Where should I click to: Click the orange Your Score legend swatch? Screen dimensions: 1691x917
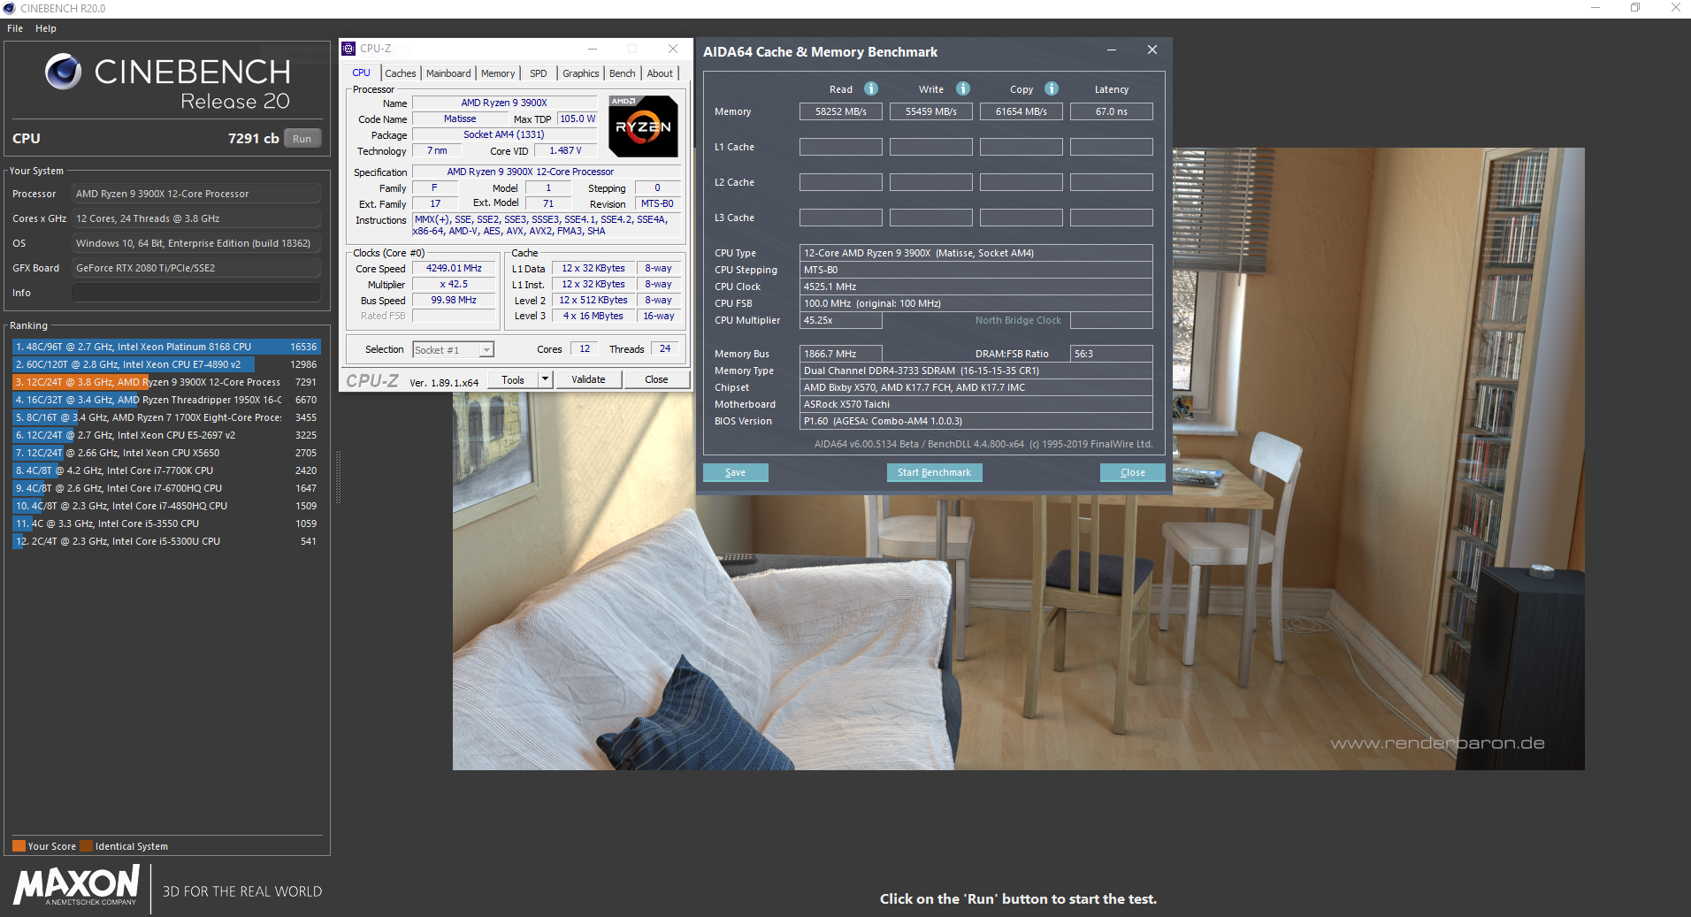19,845
